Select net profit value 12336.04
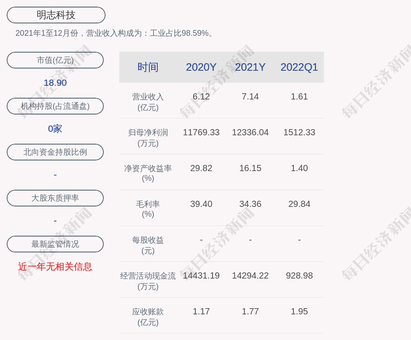 tap(250, 132)
